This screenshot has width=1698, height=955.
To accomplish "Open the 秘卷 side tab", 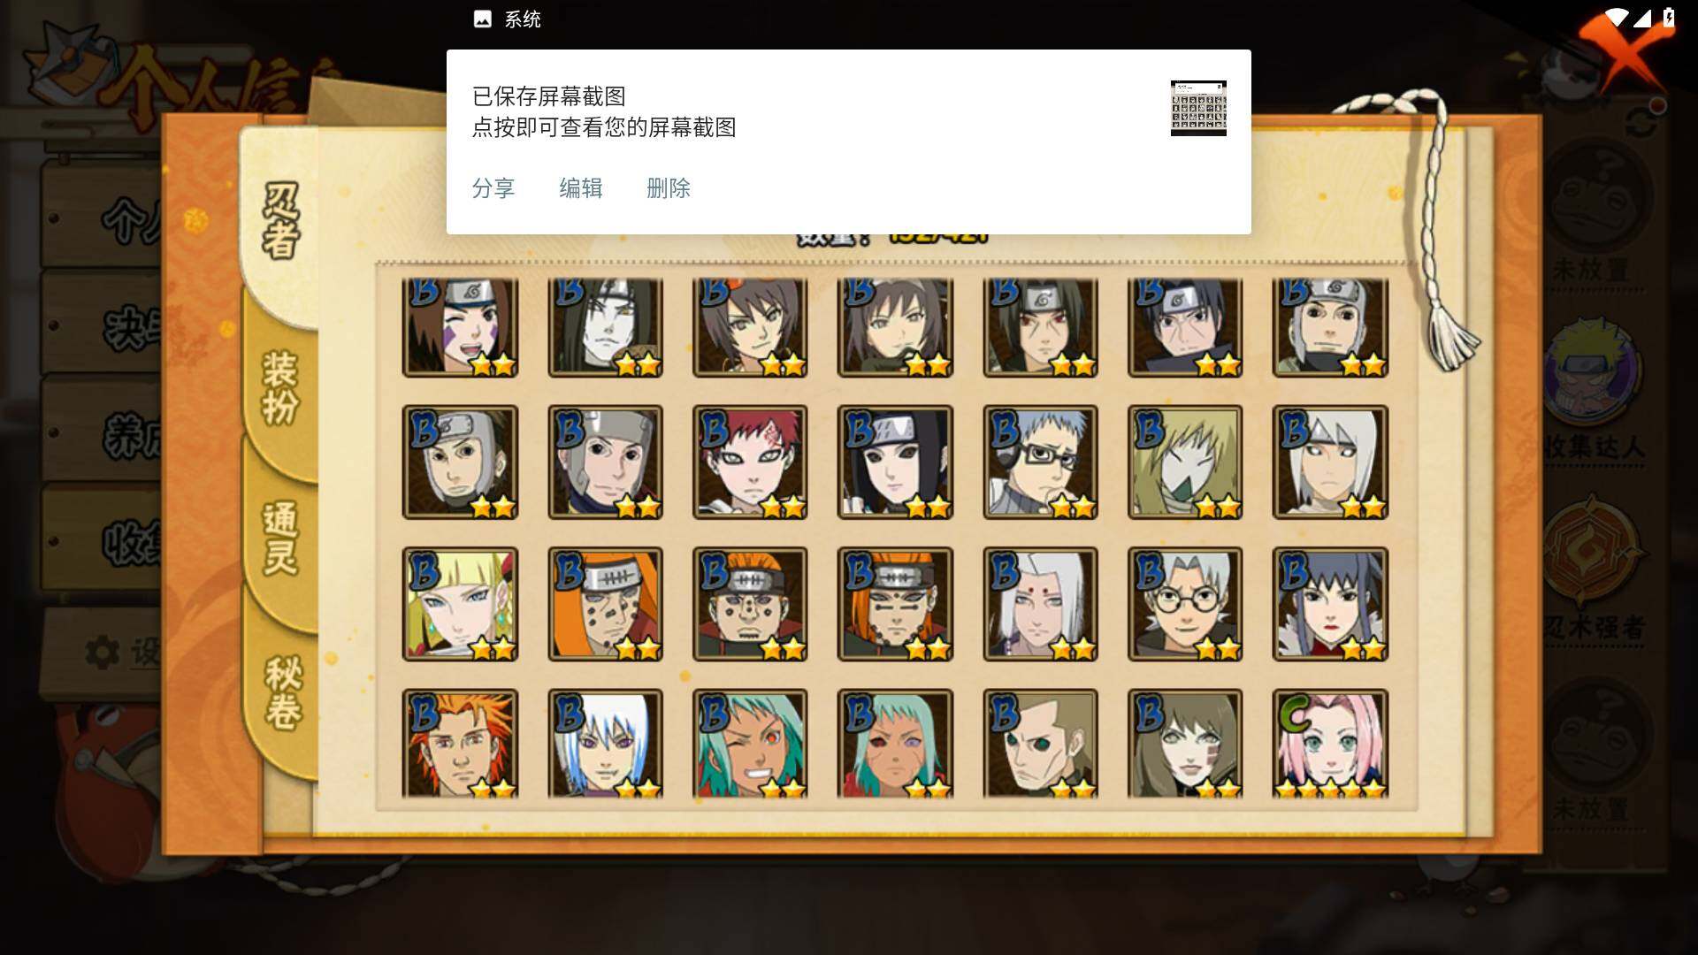I will 283,691.
